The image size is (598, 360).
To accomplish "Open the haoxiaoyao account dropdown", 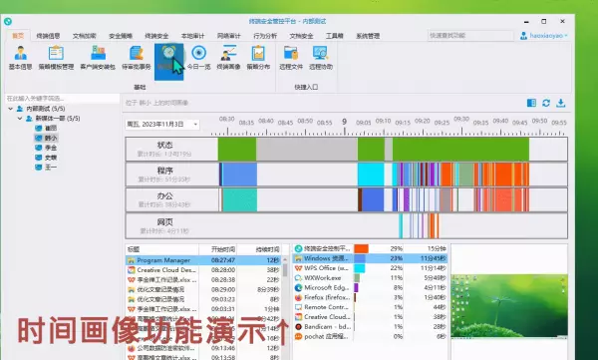I will click(x=566, y=36).
